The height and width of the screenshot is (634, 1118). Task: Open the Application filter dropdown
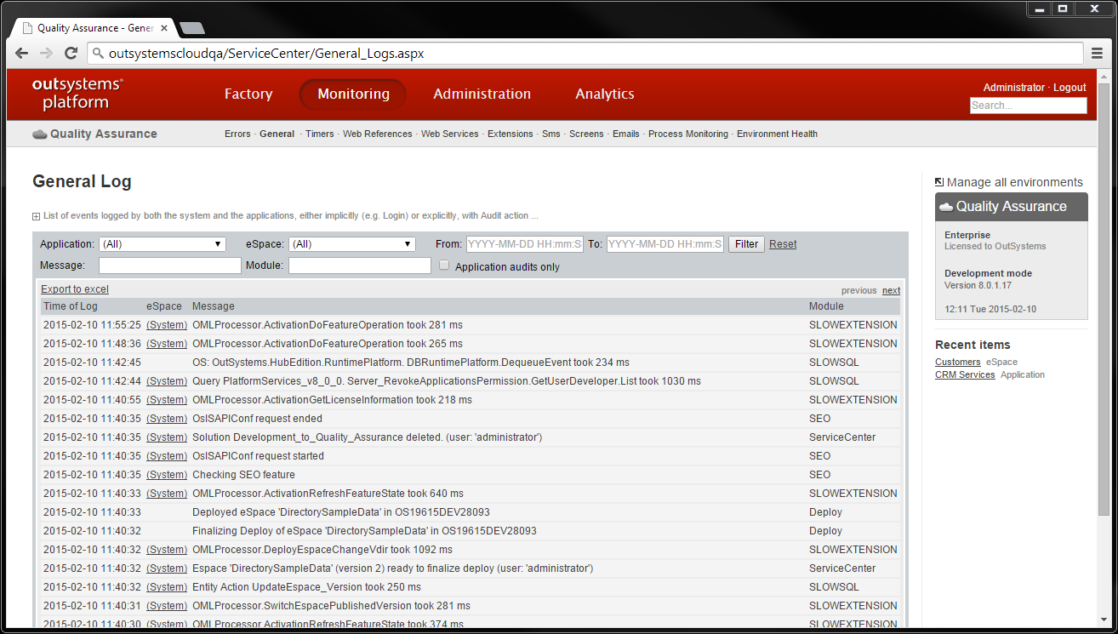click(162, 243)
